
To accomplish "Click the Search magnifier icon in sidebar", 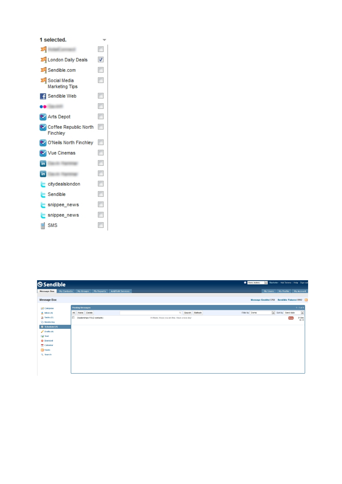I will (42, 355).
